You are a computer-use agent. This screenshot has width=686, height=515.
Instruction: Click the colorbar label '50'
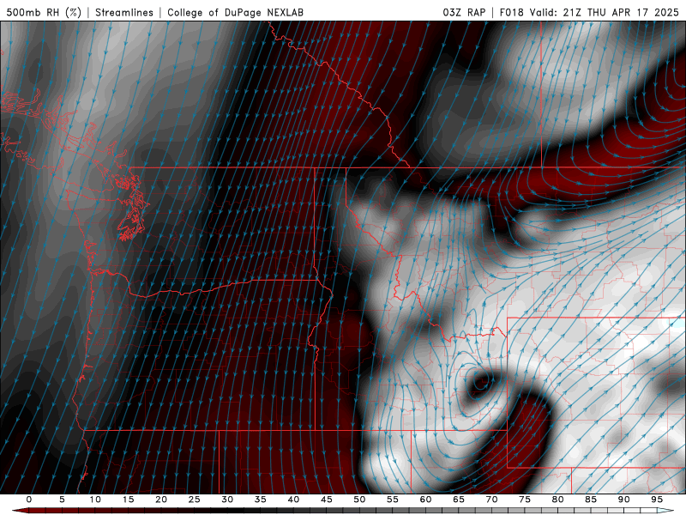coord(359,500)
